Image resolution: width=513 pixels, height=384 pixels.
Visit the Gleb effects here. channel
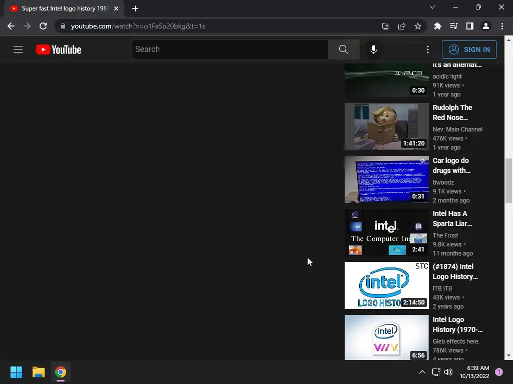(x=456, y=341)
